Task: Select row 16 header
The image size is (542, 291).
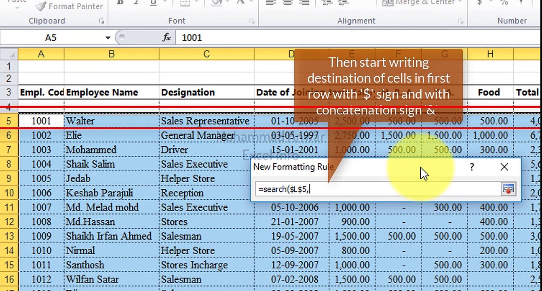Action: point(9,279)
